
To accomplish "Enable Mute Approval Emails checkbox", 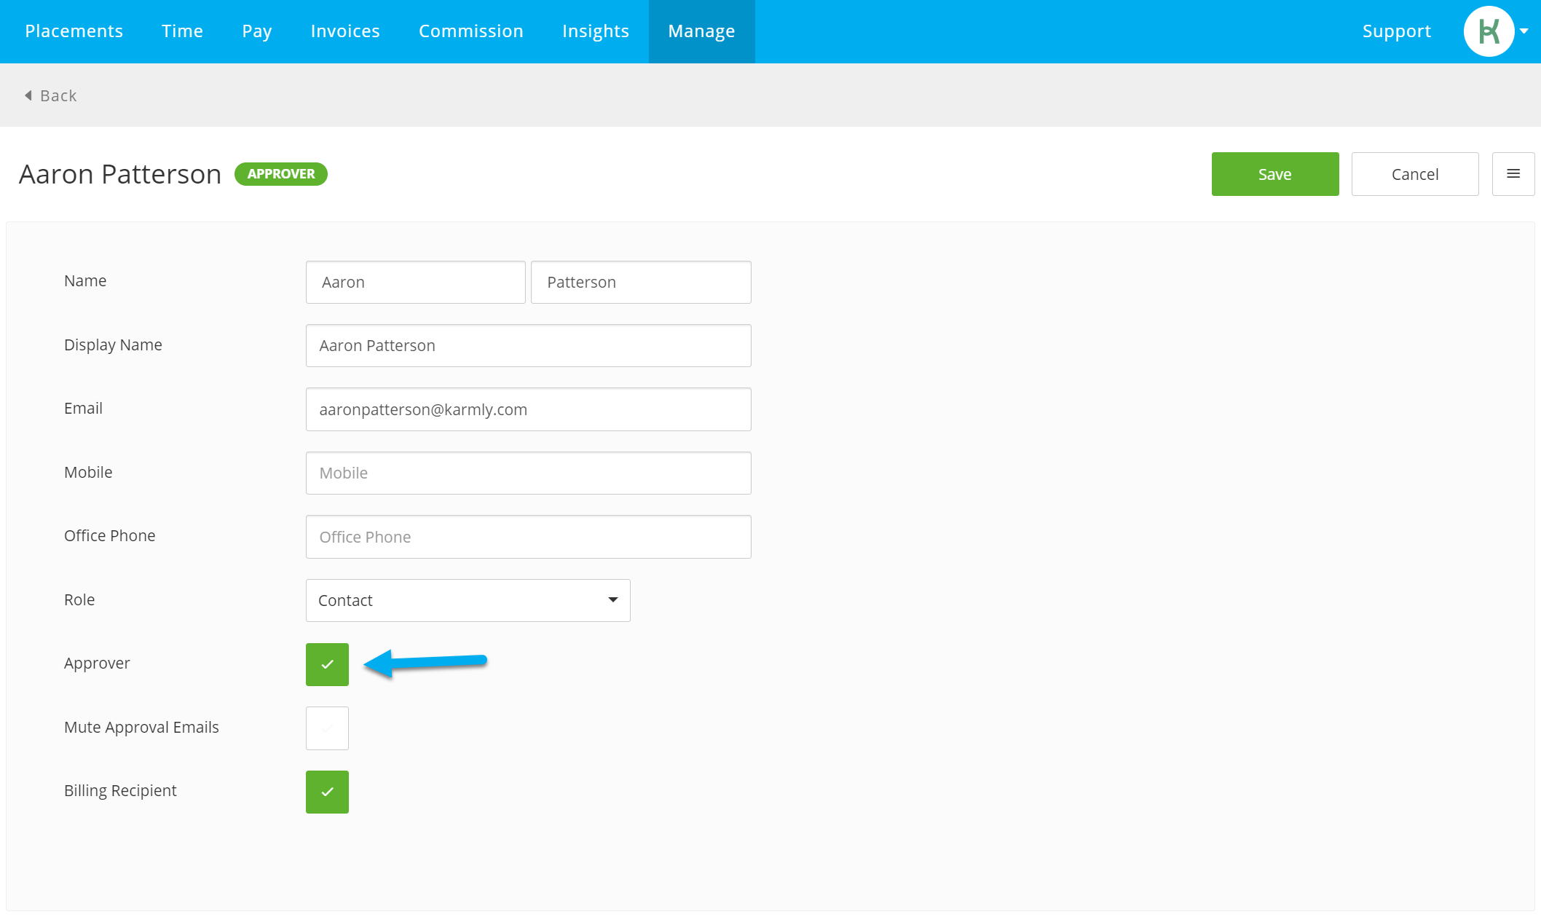I will point(327,728).
